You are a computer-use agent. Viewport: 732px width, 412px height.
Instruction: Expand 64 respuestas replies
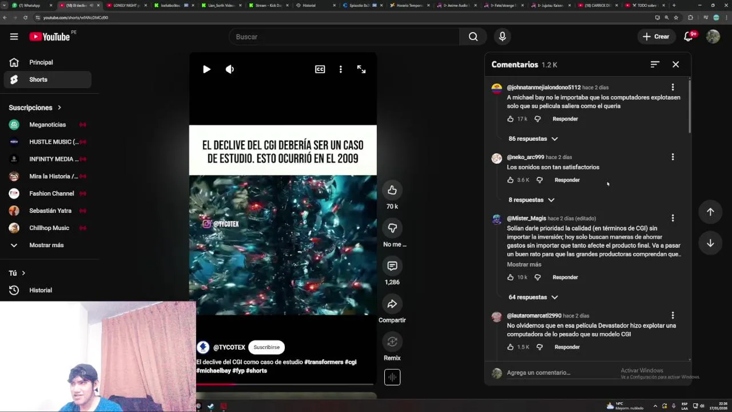tap(533, 297)
